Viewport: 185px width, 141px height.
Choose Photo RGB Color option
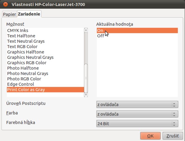pyautogui.click(x=45, y=79)
